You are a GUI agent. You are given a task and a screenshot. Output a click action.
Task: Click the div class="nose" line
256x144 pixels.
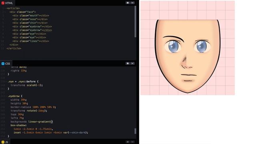point(30,19)
